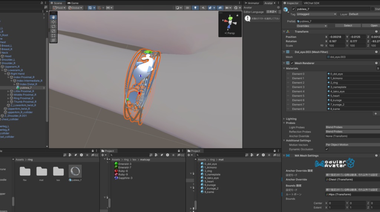
Task: Click Transform component help icon
Action: click(376, 32)
